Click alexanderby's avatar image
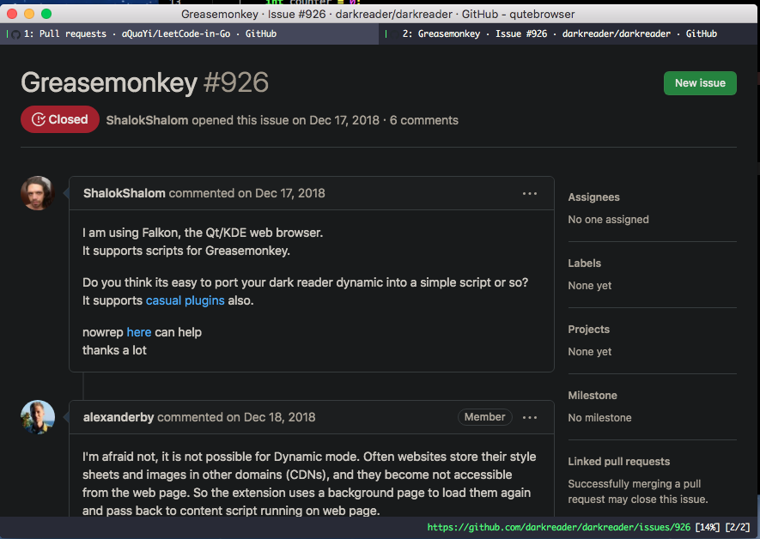The image size is (760, 539). (37, 416)
